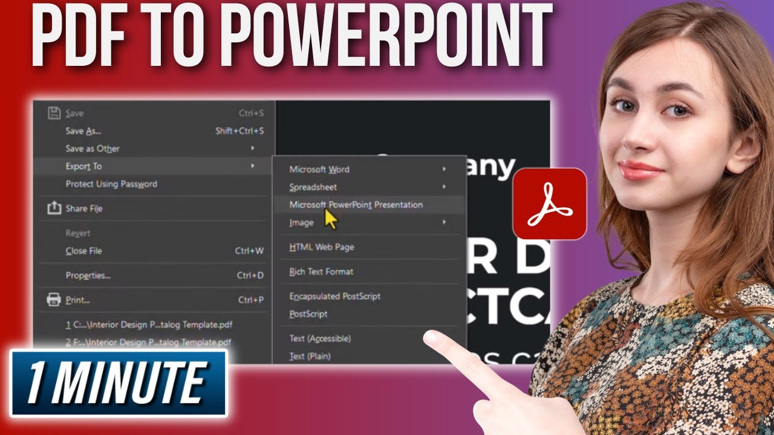Expand the Microsoft Word submenu arrow

coord(444,169)
